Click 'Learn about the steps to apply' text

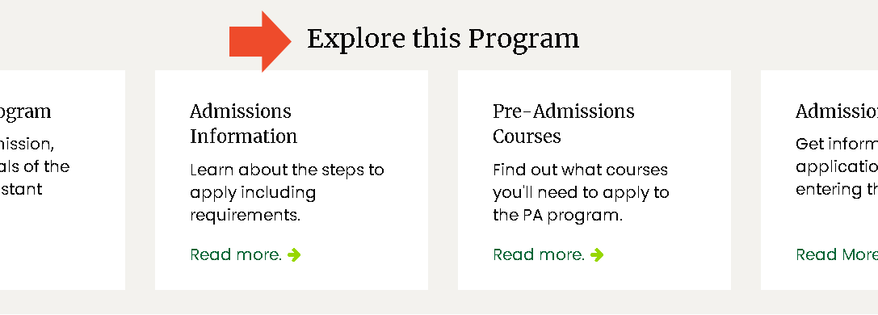(287, 181)
